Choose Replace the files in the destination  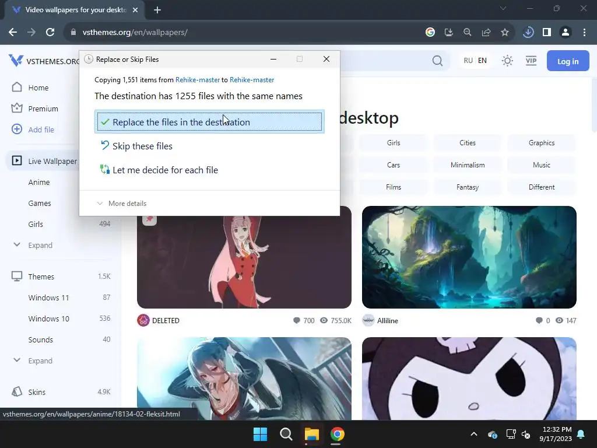pos(209,122)
